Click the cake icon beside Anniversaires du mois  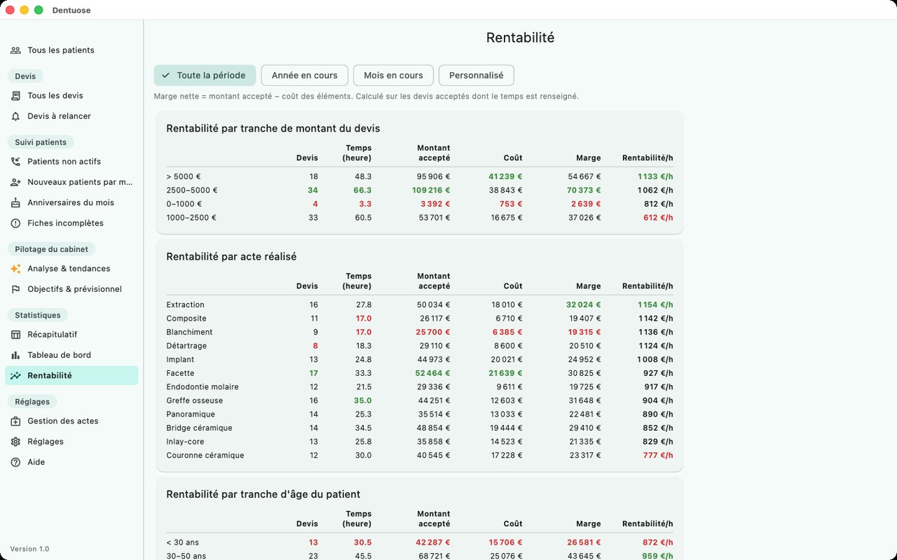tap(15, 203)
